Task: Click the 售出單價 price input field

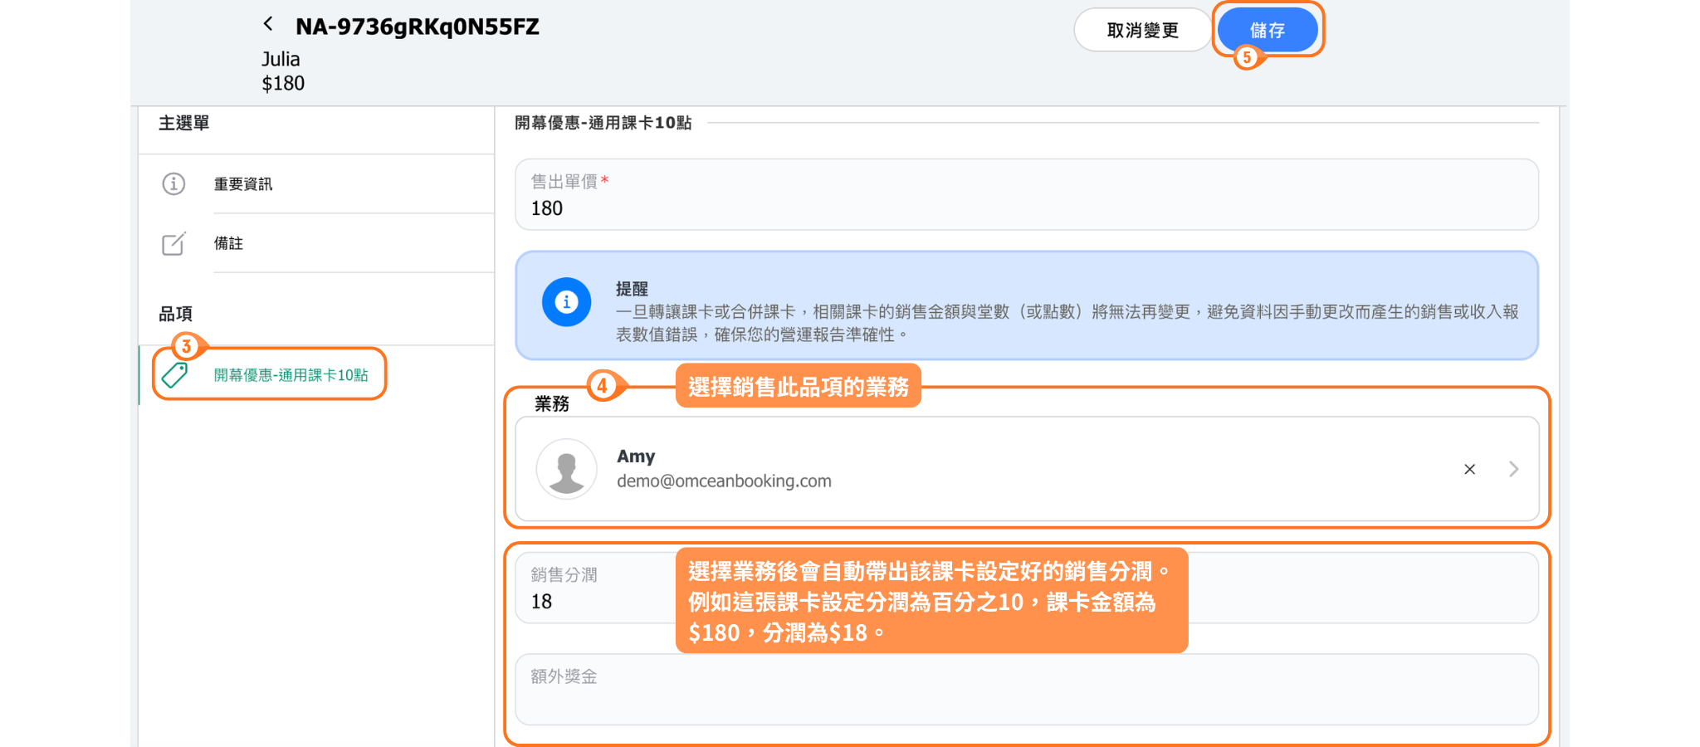Action: tap(1026, 207)
